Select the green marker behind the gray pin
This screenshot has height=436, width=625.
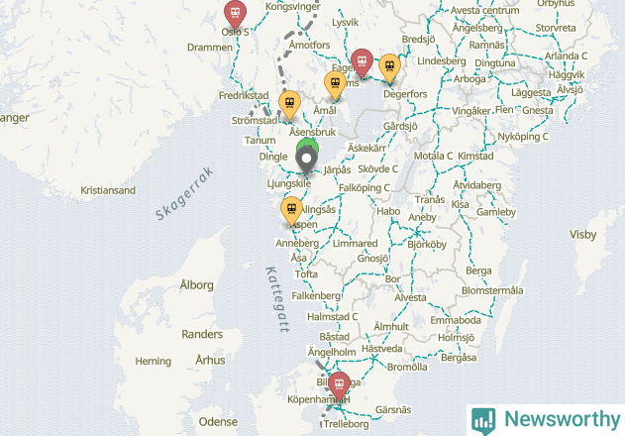(307, 144)
